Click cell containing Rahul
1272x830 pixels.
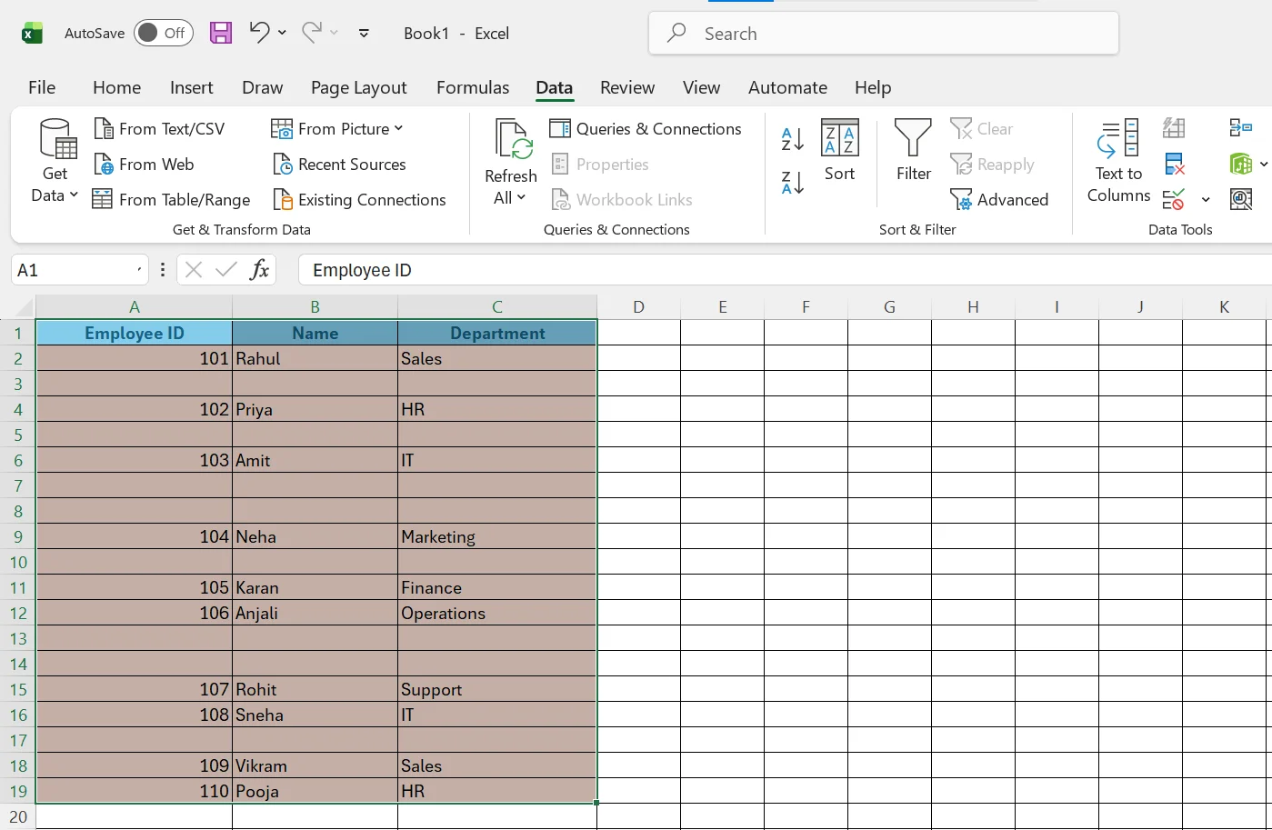[x=315, y=358]
